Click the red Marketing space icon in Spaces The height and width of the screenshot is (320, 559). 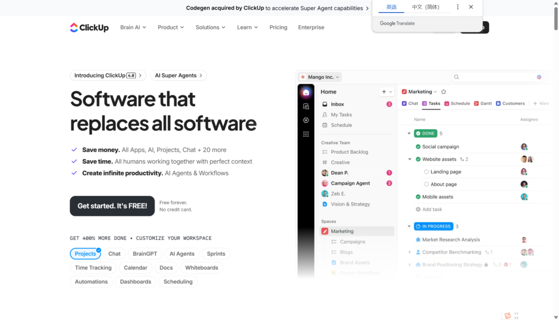(x=325, y=231)
